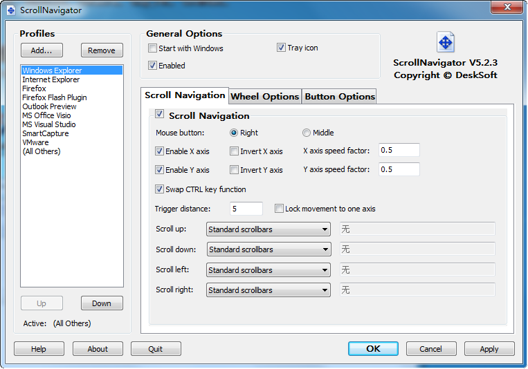The width and height of the screenshot is (528, 369).
Task: Toggle Lock movement to one axis
Action: (280, 209)
